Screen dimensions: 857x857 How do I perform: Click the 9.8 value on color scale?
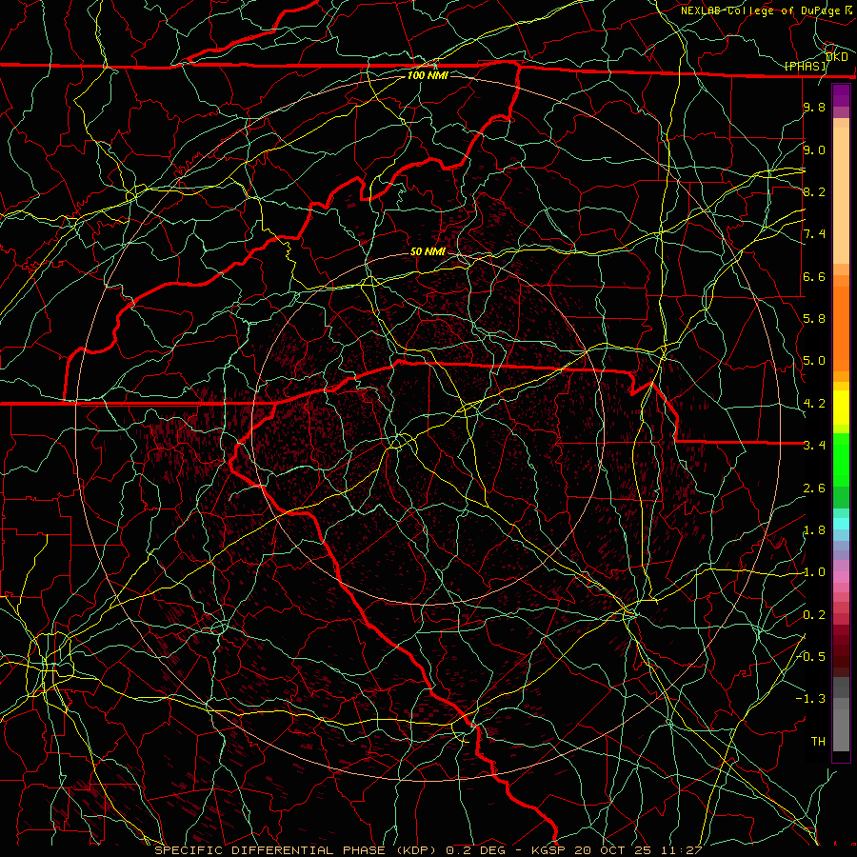814,107
